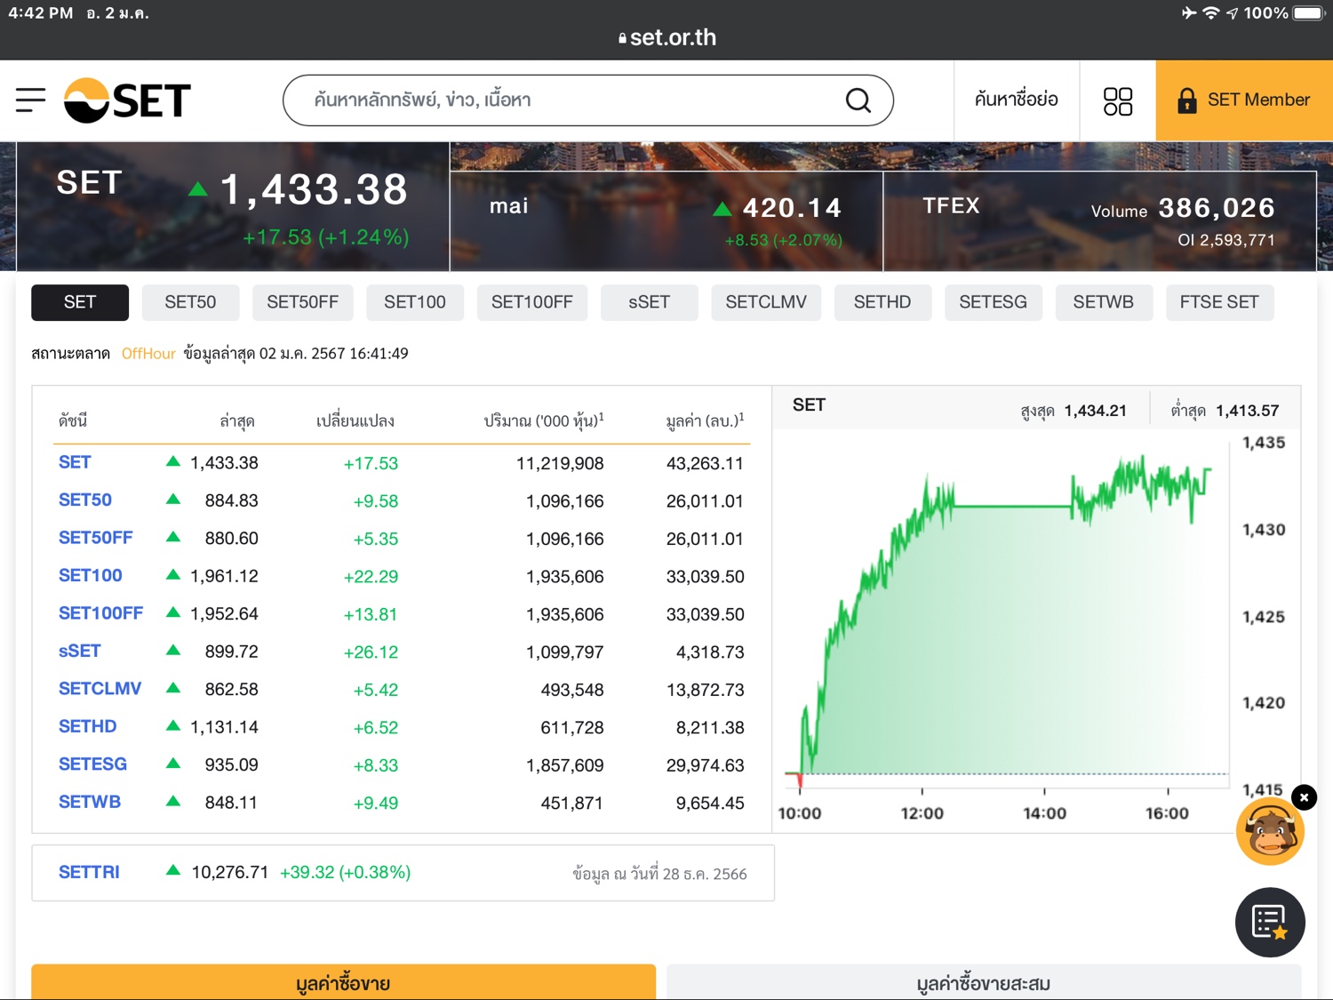Click the SETESG last value 935.09
The image size is (1333, 1000).
point(231,765)
